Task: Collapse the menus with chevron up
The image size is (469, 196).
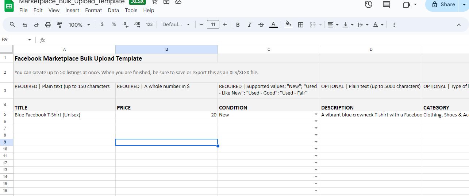Action: coord(459,24)
